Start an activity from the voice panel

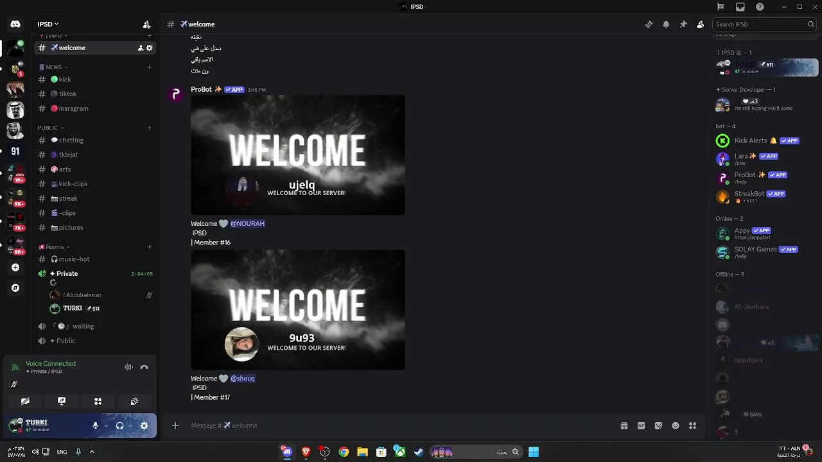click(x=98, y=401)
